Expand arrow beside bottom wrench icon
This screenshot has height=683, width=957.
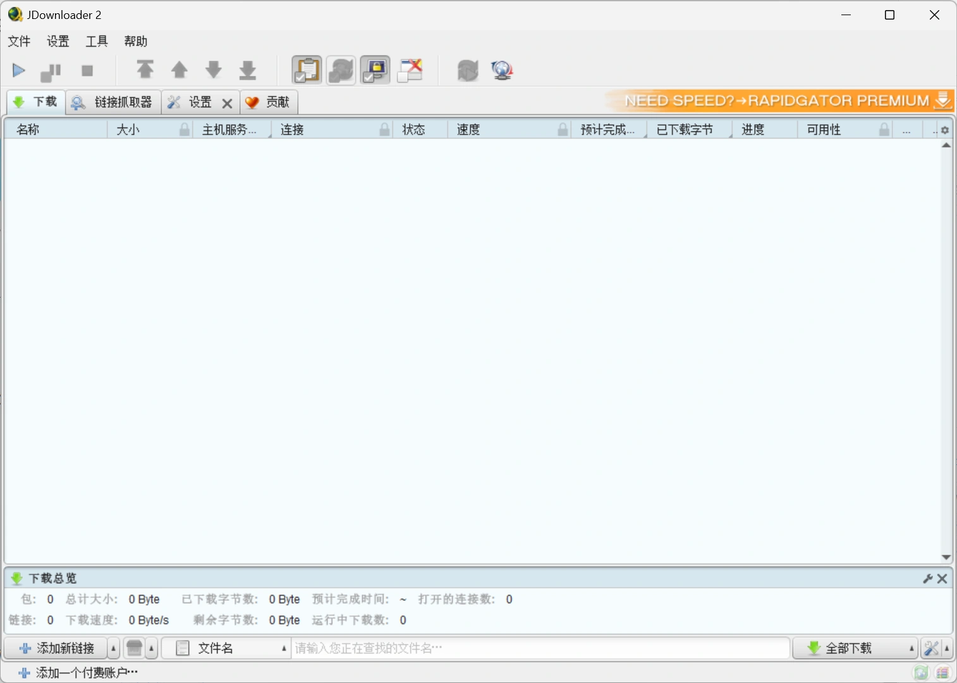[x=947, y=648]
